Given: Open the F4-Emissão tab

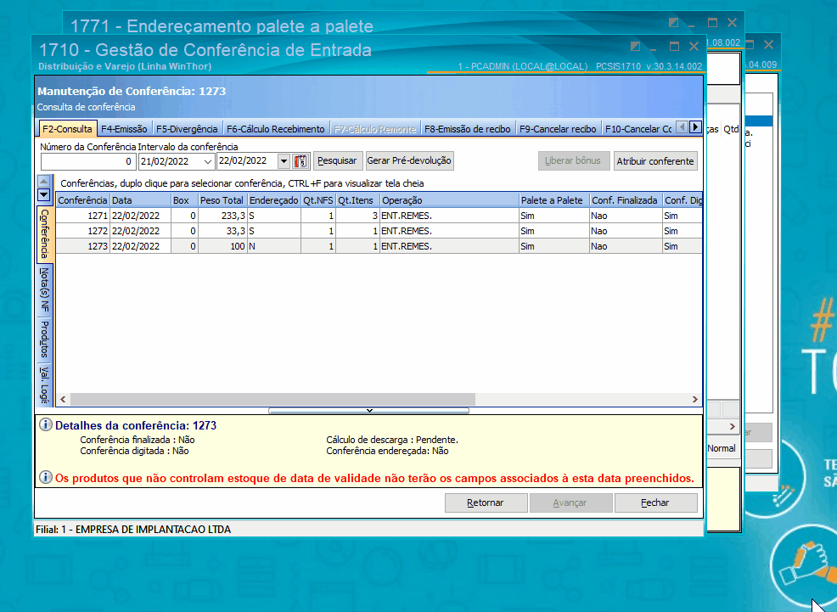Looking at the screenshot, I should [x=124, y=128].
